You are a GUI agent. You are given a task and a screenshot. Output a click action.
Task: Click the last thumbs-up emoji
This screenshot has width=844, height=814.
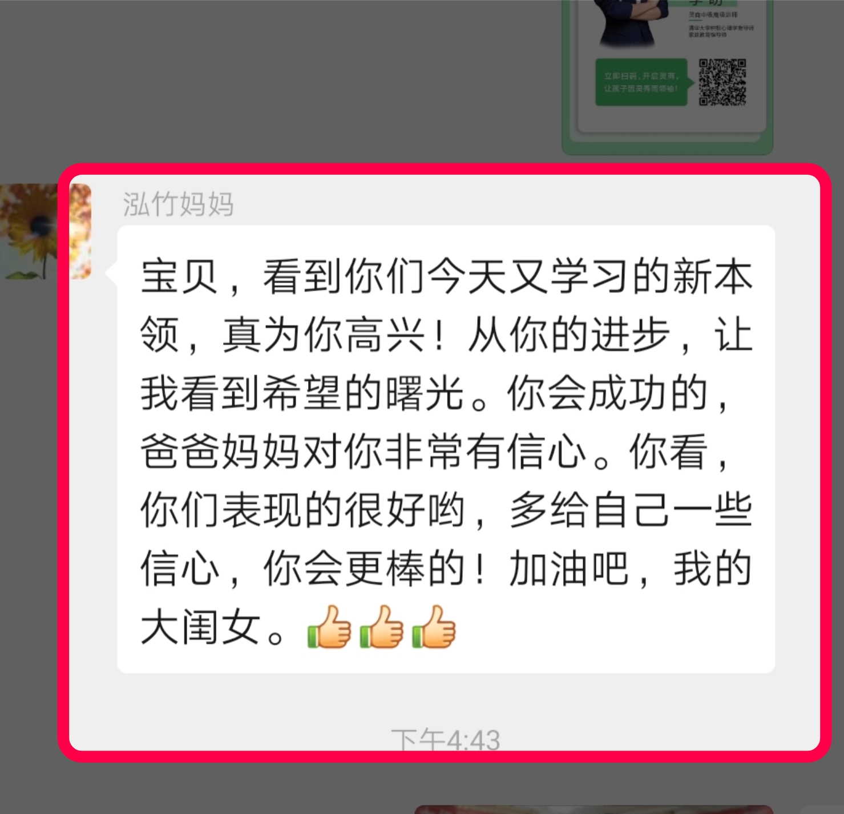(x=434, y=627)
